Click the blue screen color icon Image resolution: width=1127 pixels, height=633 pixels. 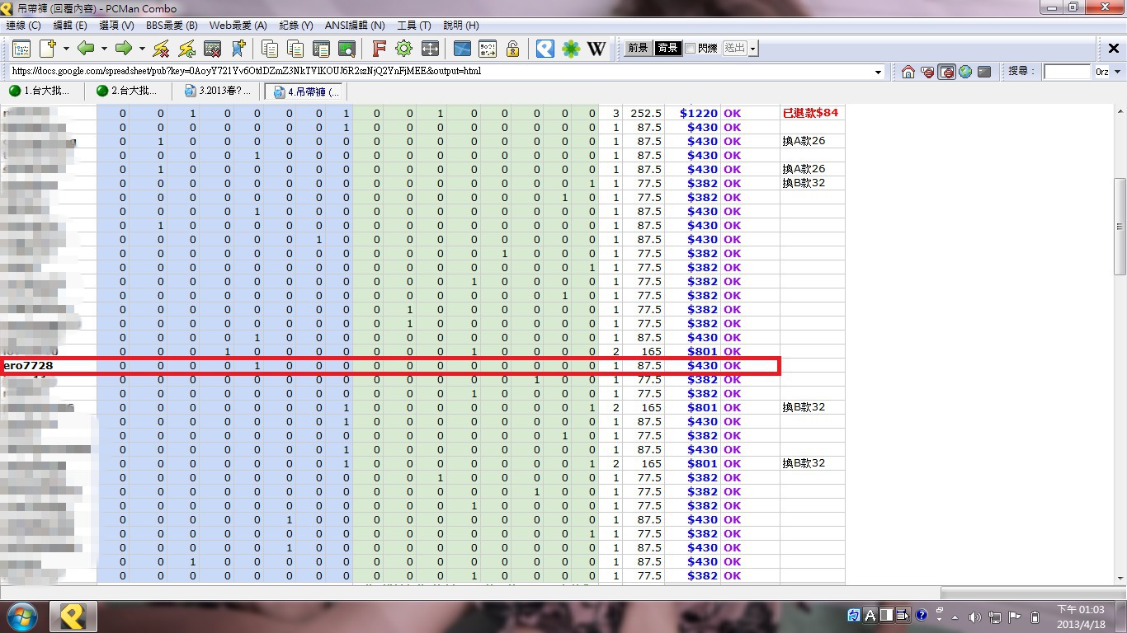[462, 49]
